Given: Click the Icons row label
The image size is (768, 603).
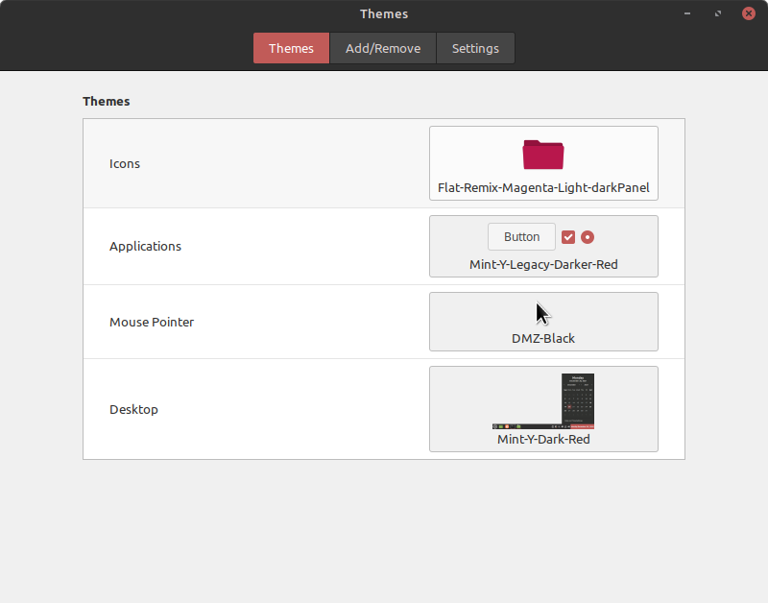Looking at the screenshot, I should tap(125, 163).
